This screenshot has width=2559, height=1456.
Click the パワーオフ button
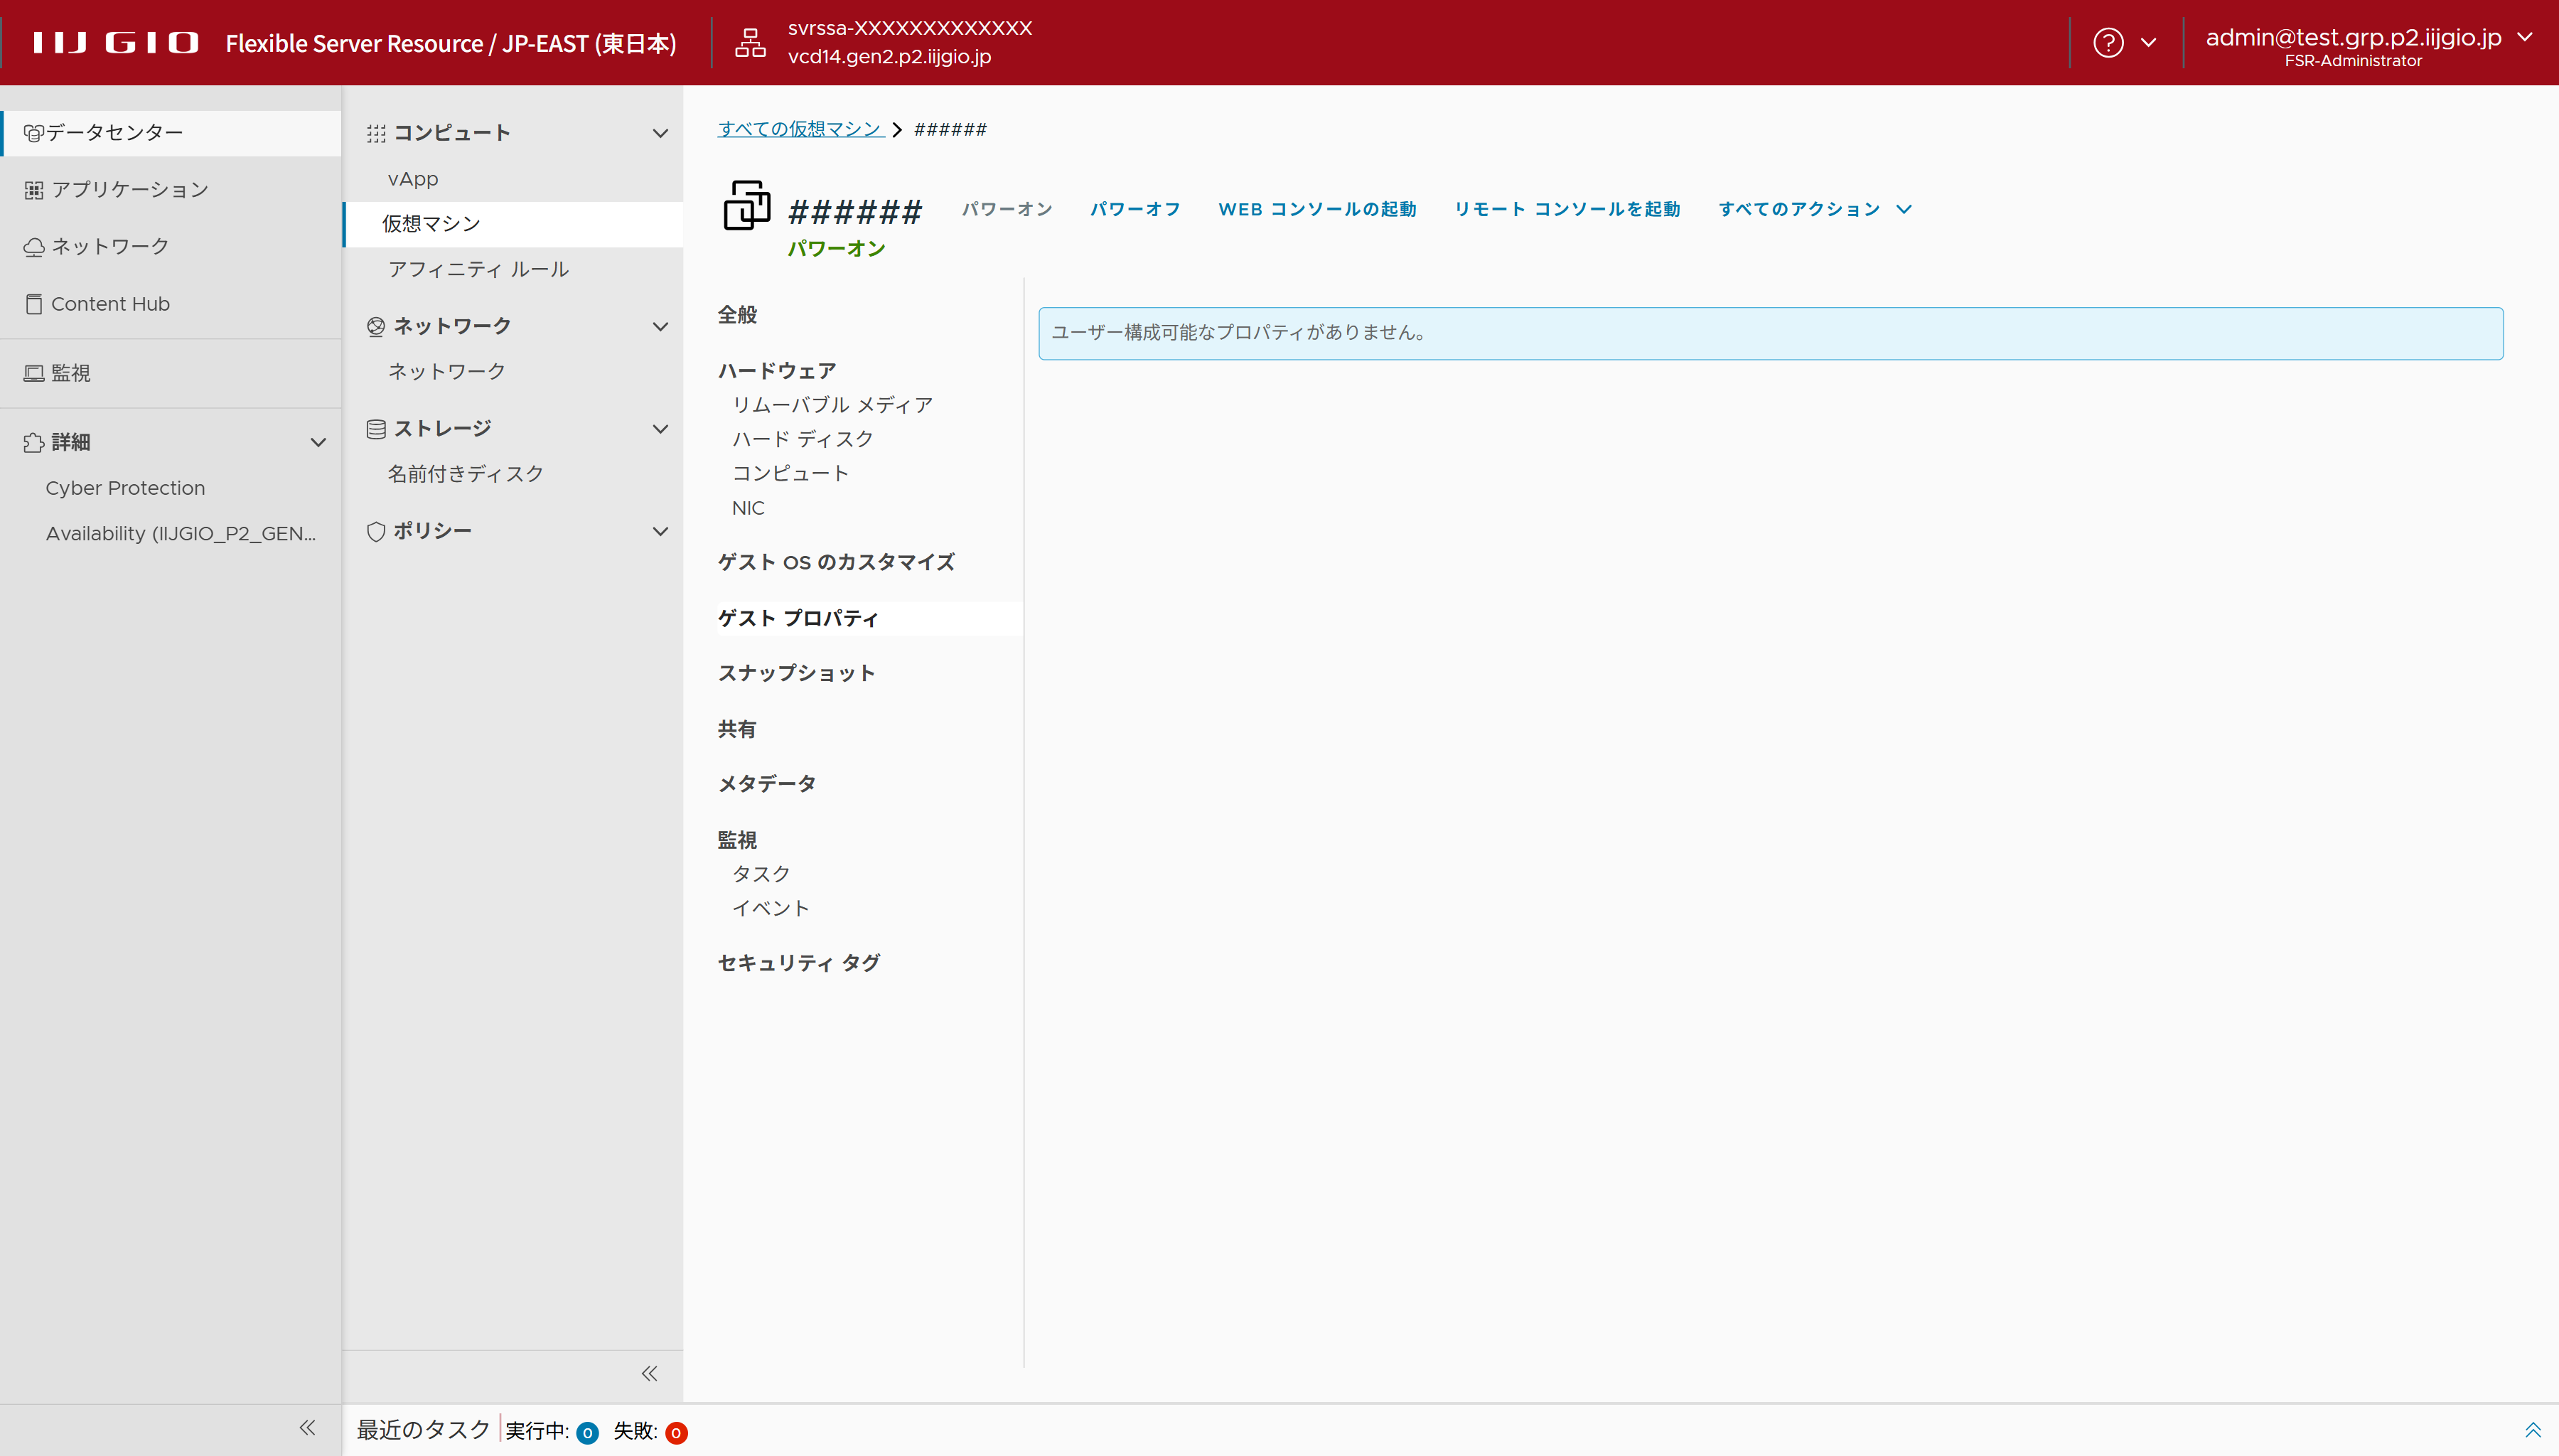click(x=1136, y=209)
